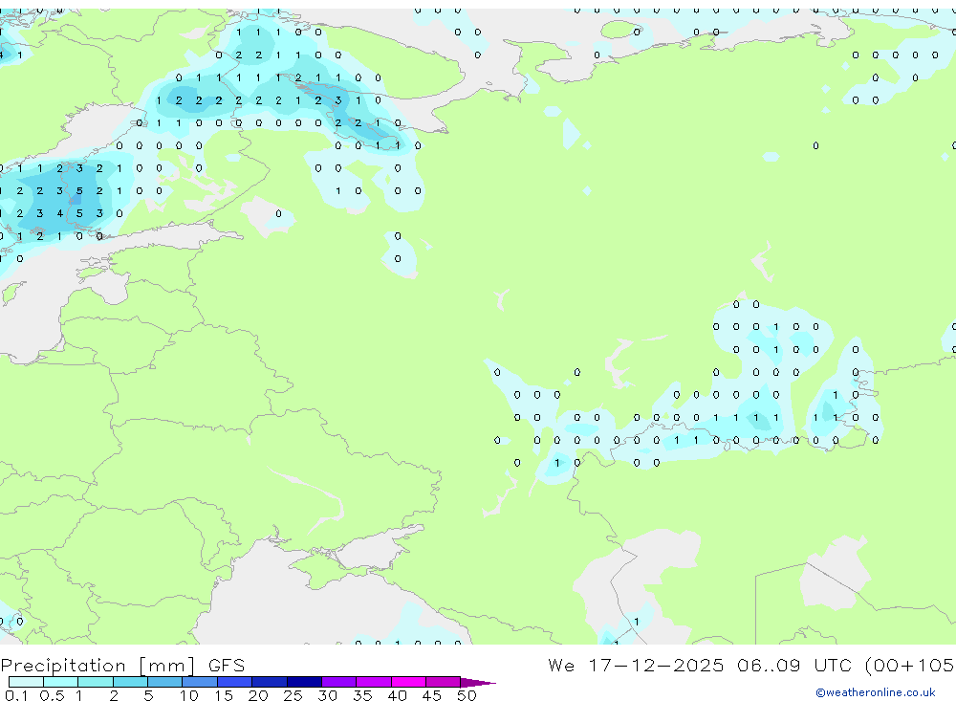The width and height of the screenshot is (956, 701).
Task: Pick the 45–50 mm legend color swatch
Action: [x=444, y=682]
